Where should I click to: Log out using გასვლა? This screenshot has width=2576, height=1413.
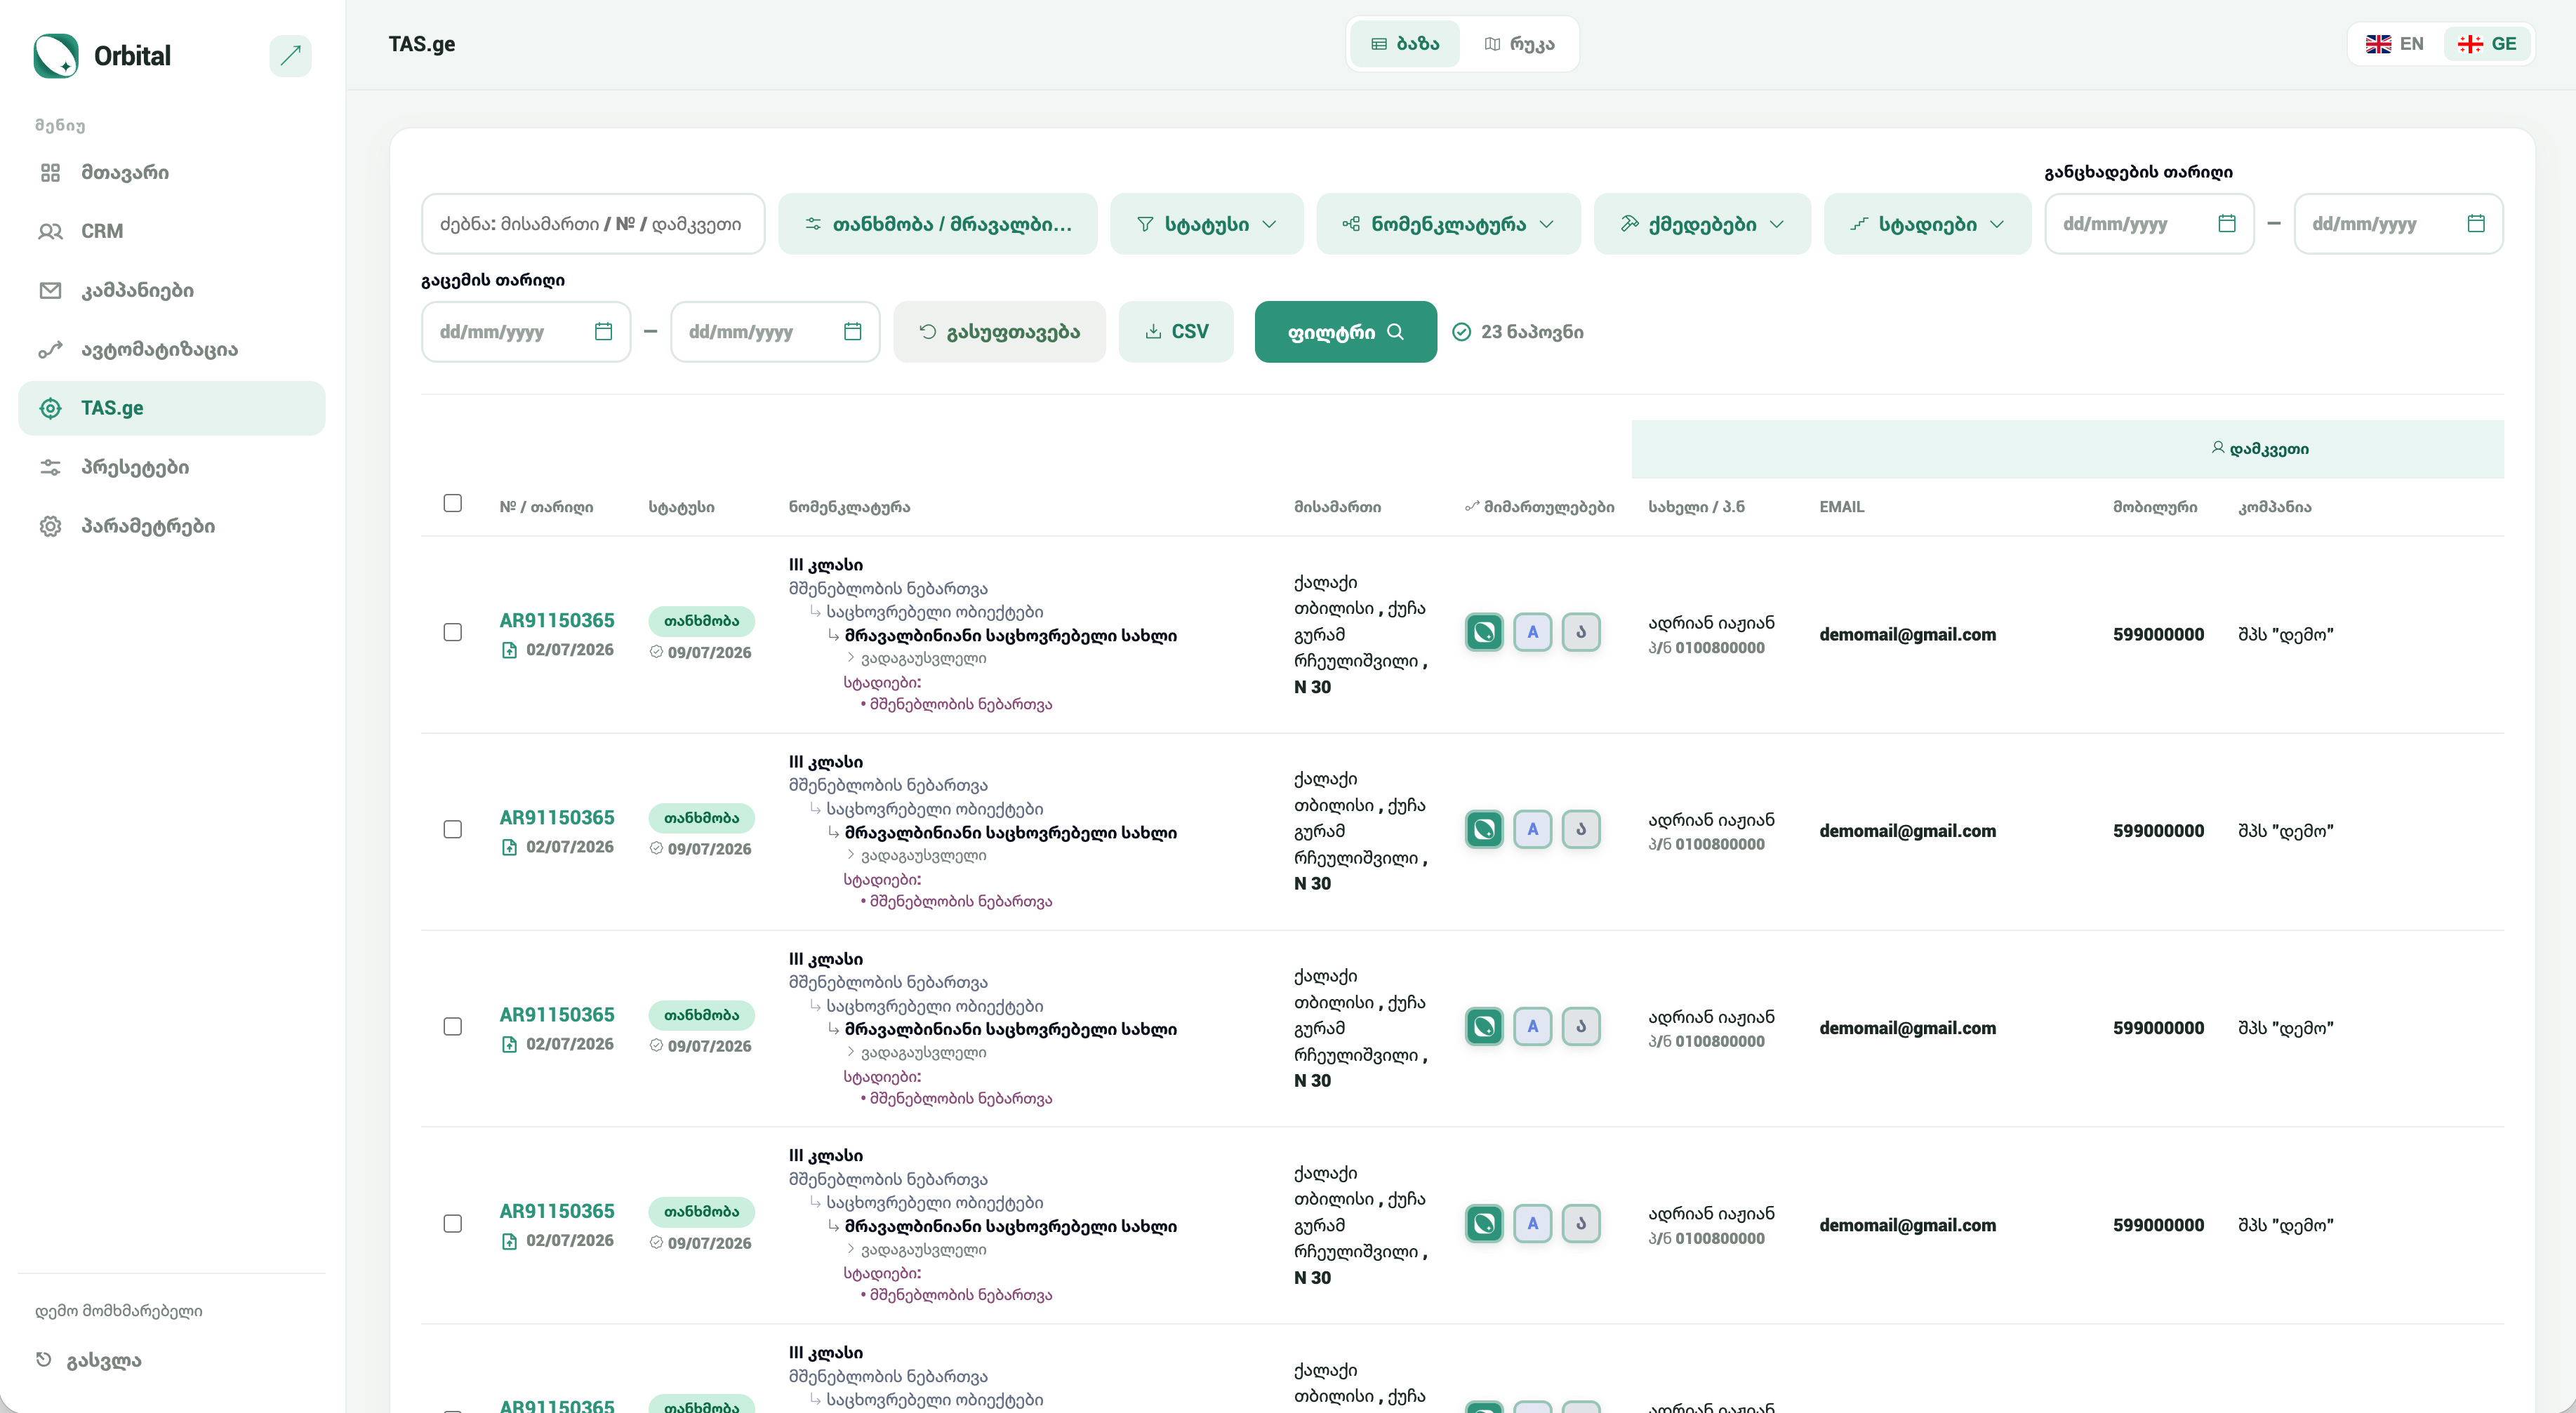pos(89,1360)
